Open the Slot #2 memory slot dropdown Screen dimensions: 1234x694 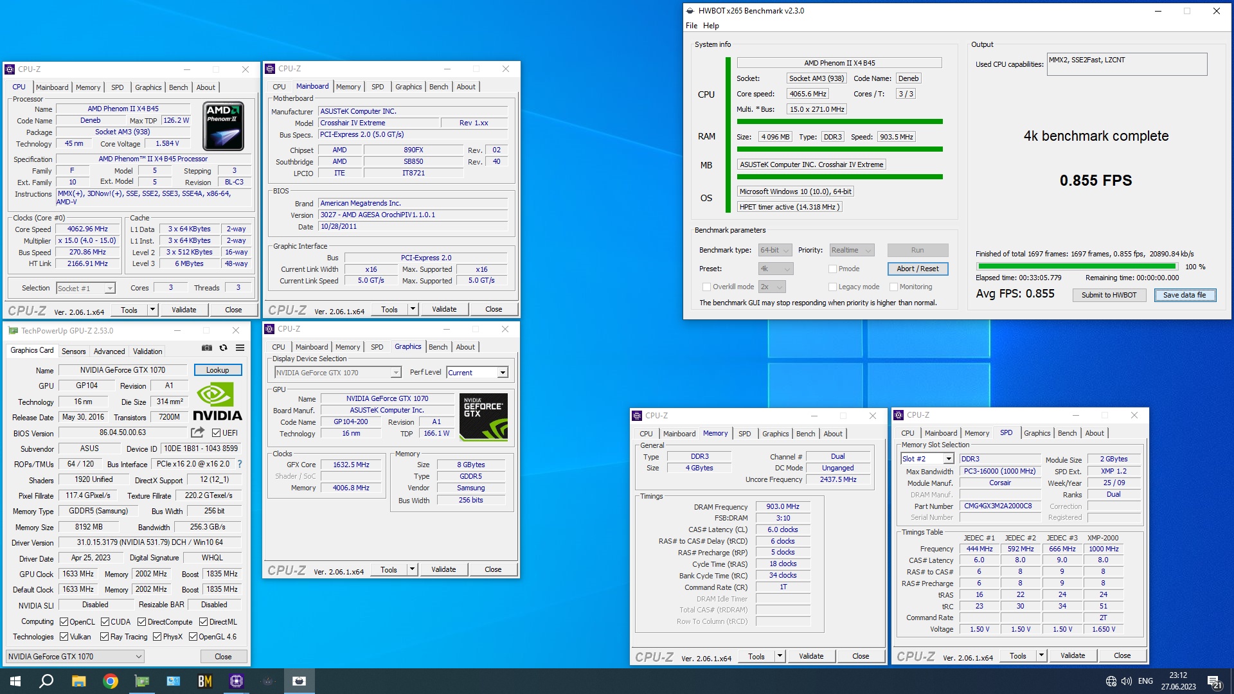927,459
